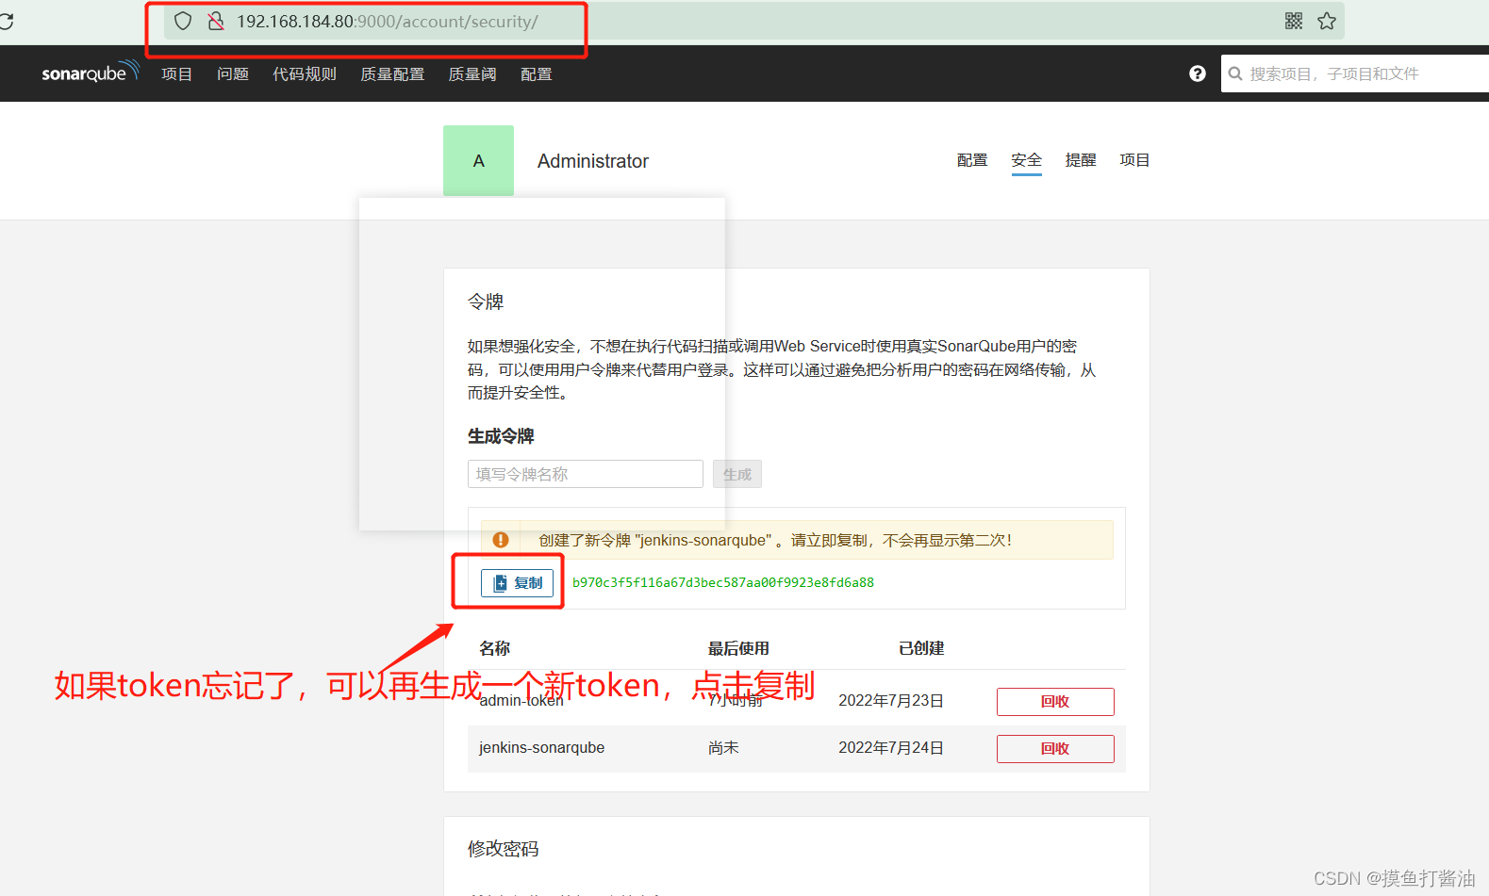Open the 项目 menu in top navigation
Image resolution: width=1489 pixels, height=896 pixels.
coord(177,73)
